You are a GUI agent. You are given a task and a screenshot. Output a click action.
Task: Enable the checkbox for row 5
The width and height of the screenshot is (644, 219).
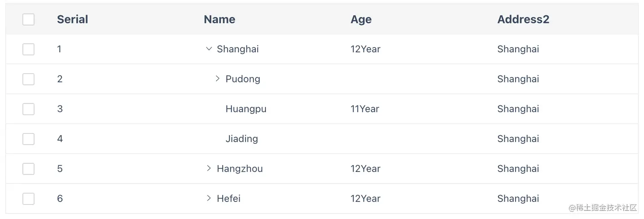click(x=29, y=168)
